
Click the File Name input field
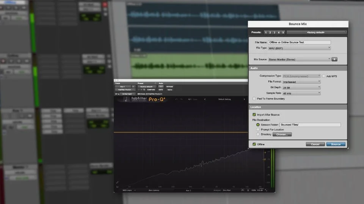pos(300,42)
